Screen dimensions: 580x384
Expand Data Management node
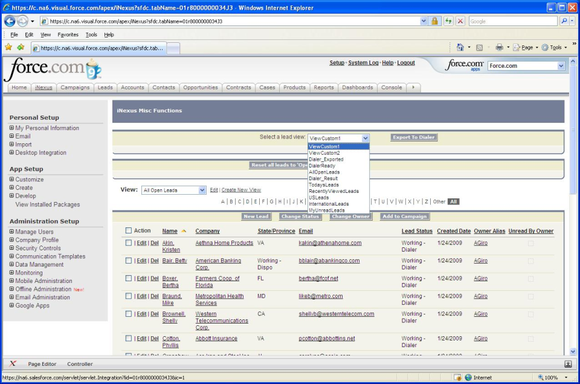pos(12,264)
